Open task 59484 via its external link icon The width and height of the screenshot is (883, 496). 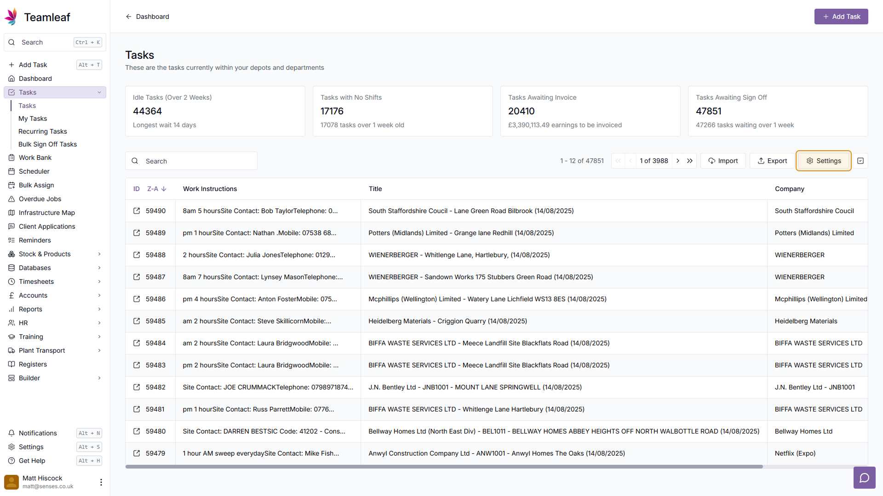(x=137, y=343)
